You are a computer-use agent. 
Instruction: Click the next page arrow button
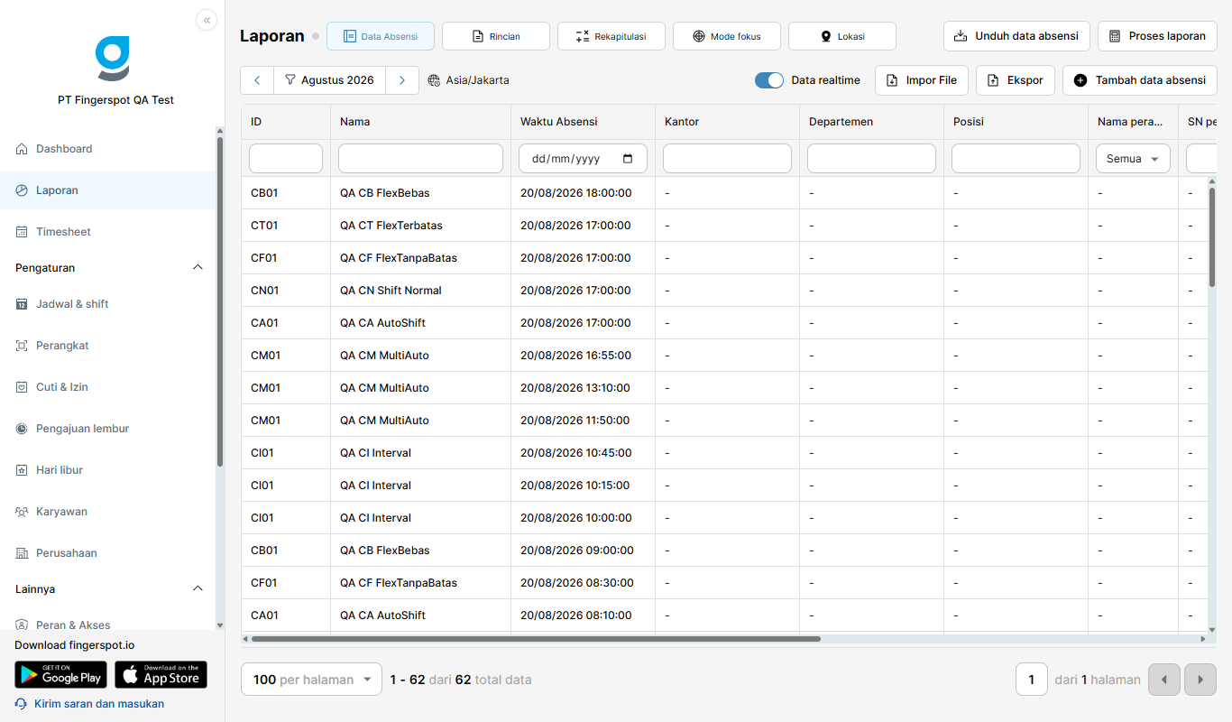[1200, 680]
